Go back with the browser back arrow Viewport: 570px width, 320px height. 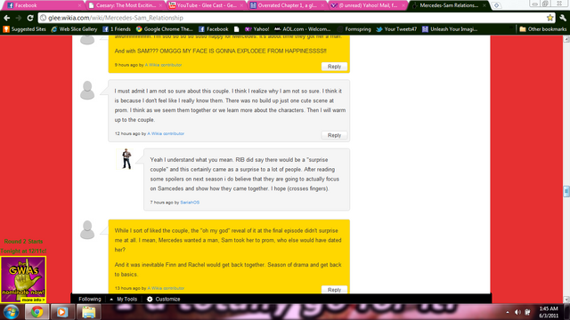7,18
